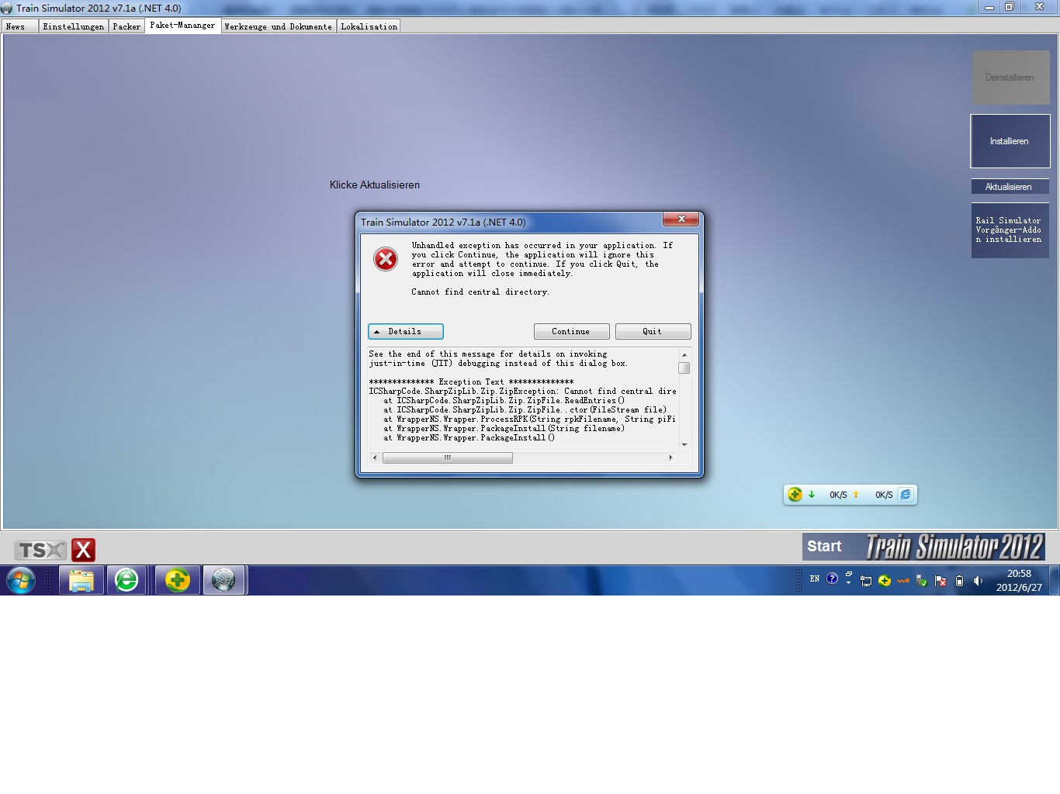Click the left arrow of horizontal details scrollbar
Screen dimensions: 1060x794
click(x=376, y=457)
